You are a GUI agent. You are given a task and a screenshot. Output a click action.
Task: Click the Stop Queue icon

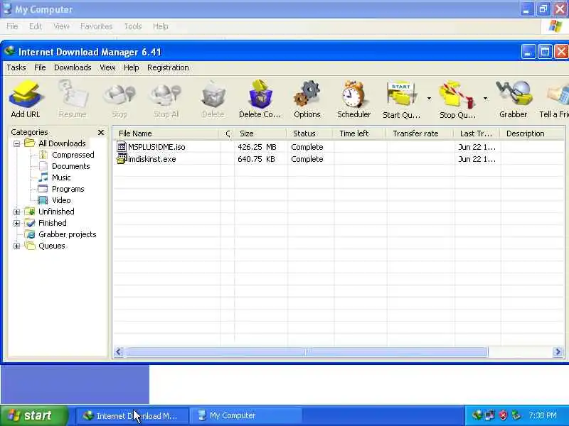coord(457,94)
